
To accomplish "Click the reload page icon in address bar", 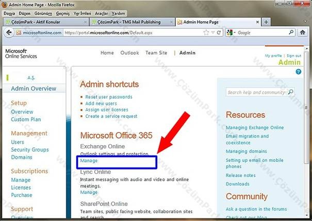I will 219,32.
